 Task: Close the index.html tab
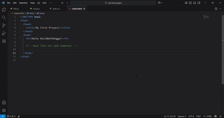coord(84,9)
